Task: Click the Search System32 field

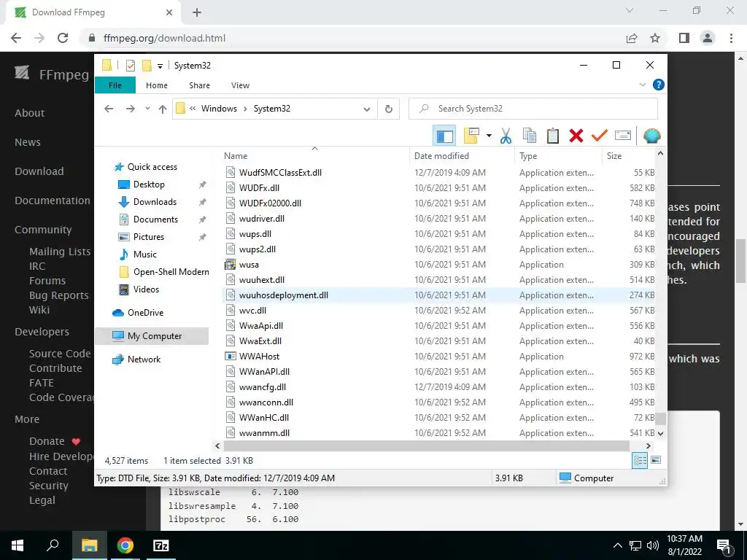Action: tap(533, 109)
